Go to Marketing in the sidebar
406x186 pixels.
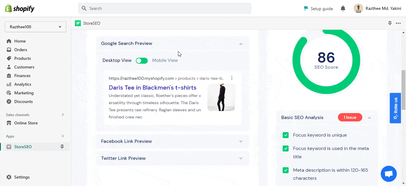coord(24,93)
